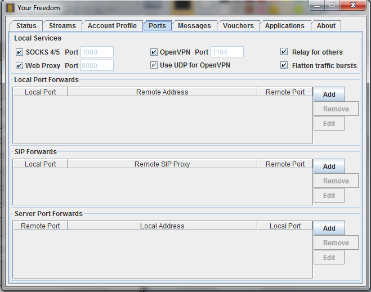
Task: Select the Ports tab
Action: [x=157, y=25]
